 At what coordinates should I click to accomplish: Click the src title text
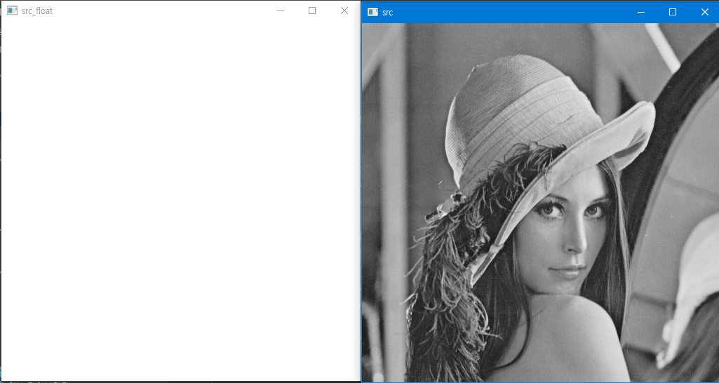tap(387, 13)
